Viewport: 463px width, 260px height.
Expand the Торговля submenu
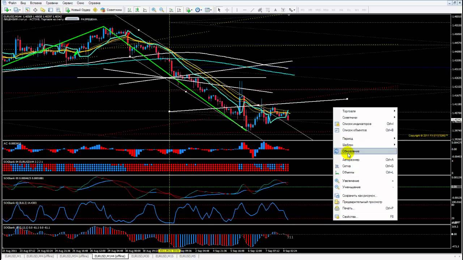(365, 111)
